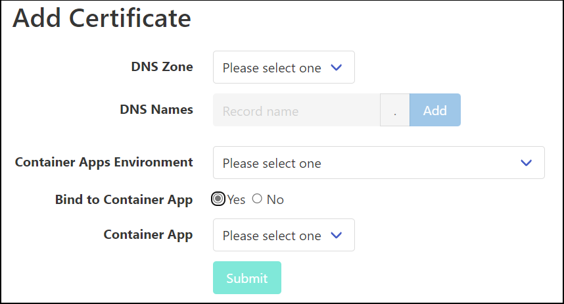Click the Yes label text

tap(237, 199)
